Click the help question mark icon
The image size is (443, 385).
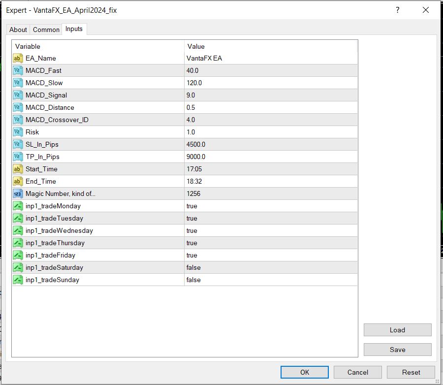click(x=397, y=10)
